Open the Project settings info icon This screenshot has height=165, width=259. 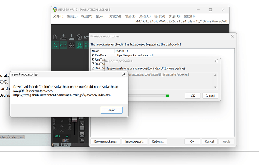coord(79,37)
